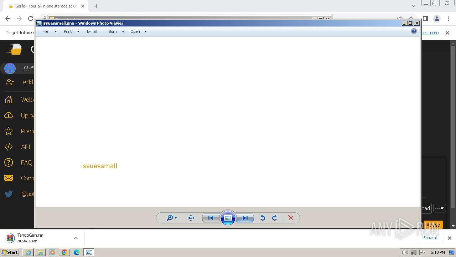Open the three-dot dropdown beside Download
This screenshot has width=456, height=257.
pyautogui.click(x=439, y=208)
